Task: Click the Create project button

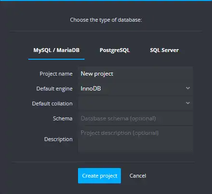Action: 99,176
